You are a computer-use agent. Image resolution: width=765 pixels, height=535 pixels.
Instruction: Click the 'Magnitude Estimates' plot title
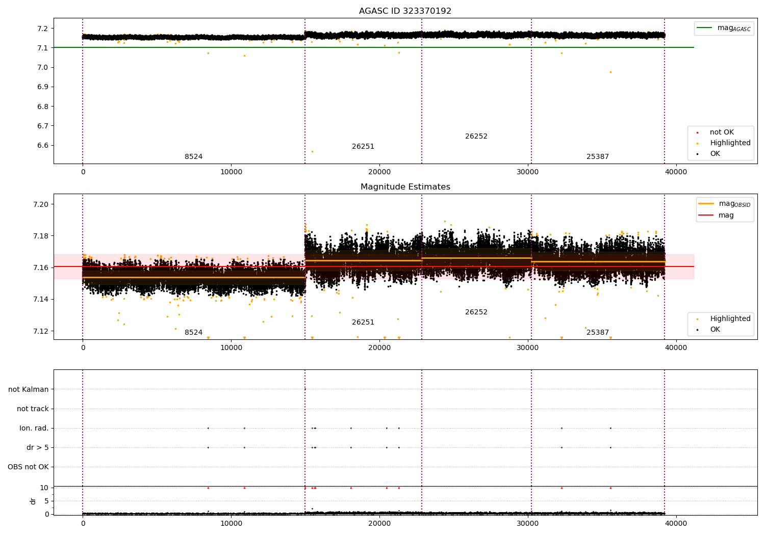pyautogui.click(x=405, y=187)
